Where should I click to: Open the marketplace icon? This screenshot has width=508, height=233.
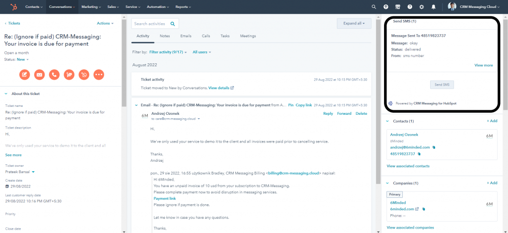click(398, 7)
